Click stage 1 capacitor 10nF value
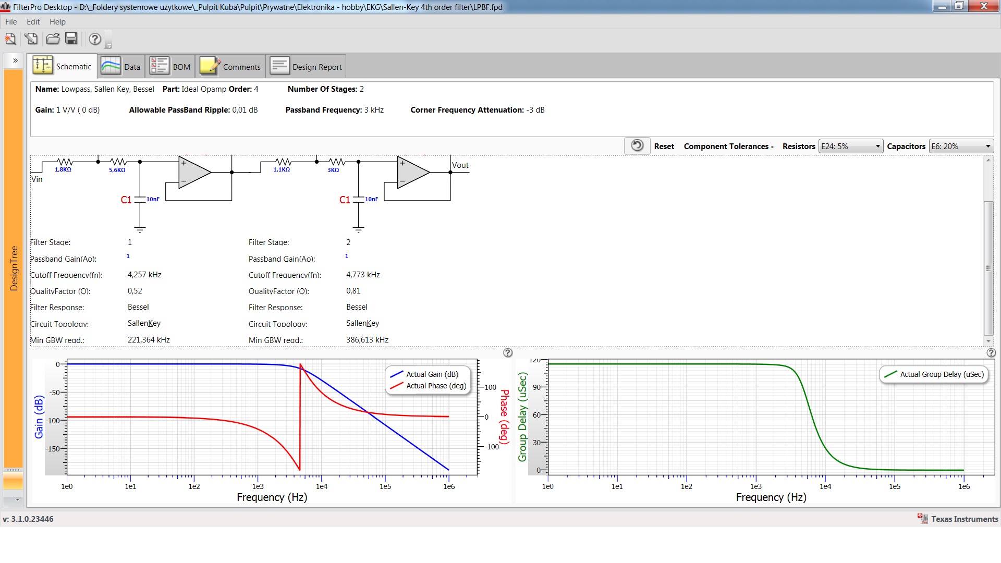Screen dimensions: 1001x563 click(x=153, y=199)
